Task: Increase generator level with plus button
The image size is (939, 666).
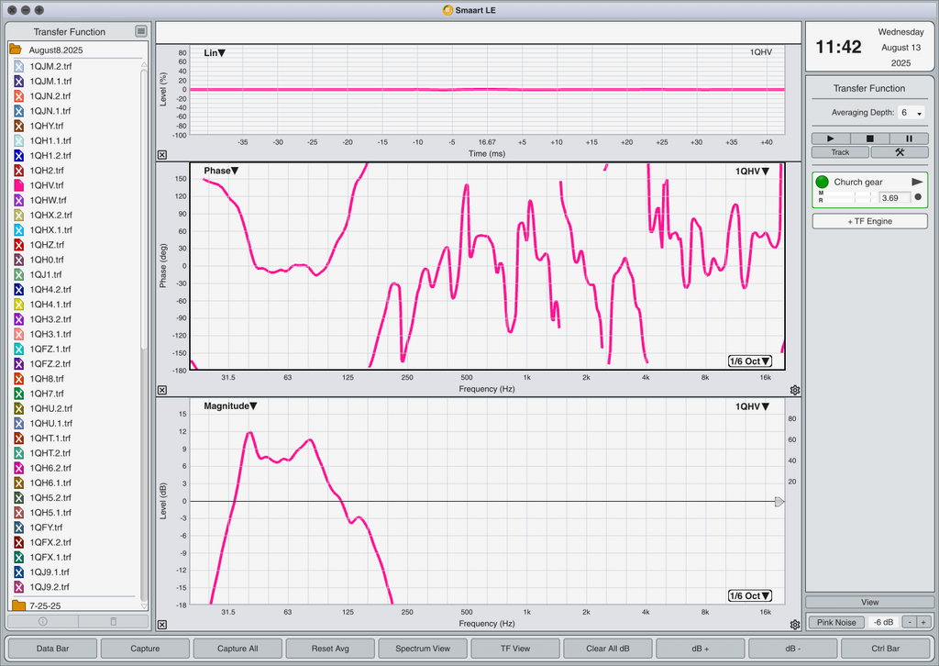Action: coord(924,622)
